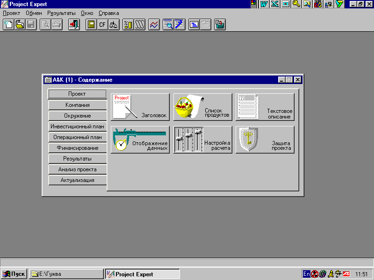Launch Excel from the Office shortcut bar

click(x=275, y=4)
